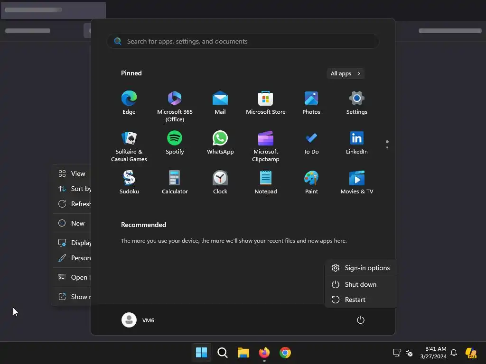Launch the To Do app

311,143
